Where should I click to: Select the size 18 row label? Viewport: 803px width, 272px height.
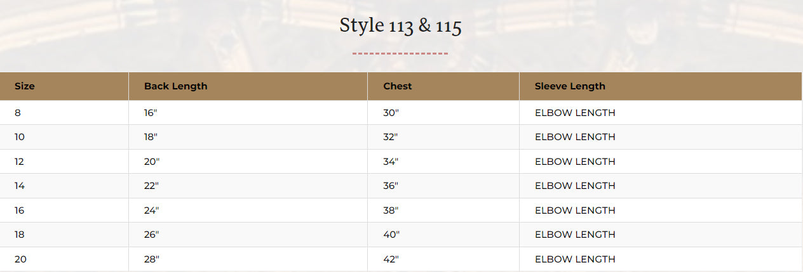coord(20,235)
